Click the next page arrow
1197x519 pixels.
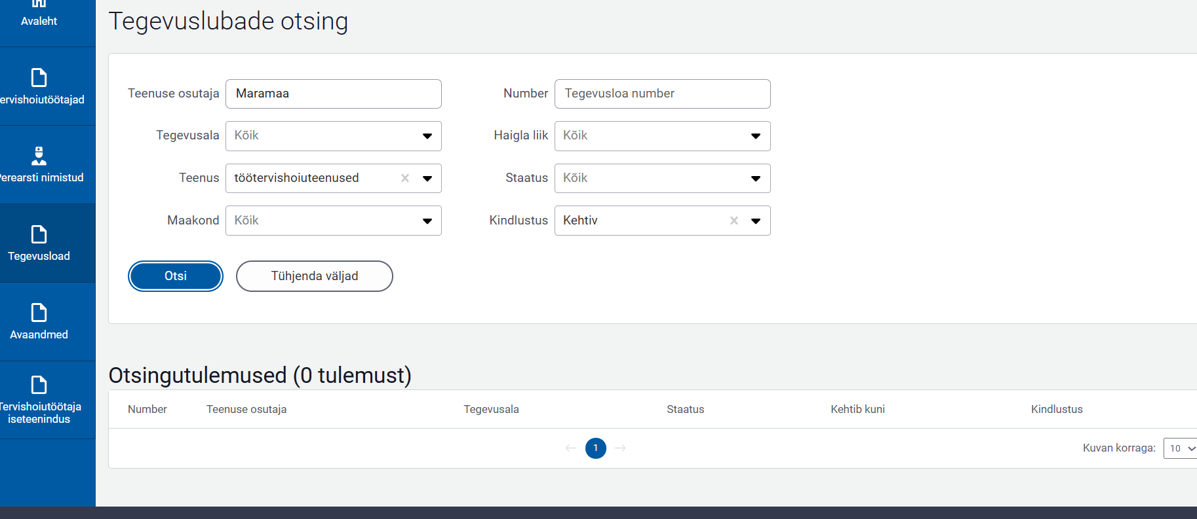(621, 448)
